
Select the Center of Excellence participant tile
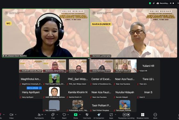coord(101,79)
